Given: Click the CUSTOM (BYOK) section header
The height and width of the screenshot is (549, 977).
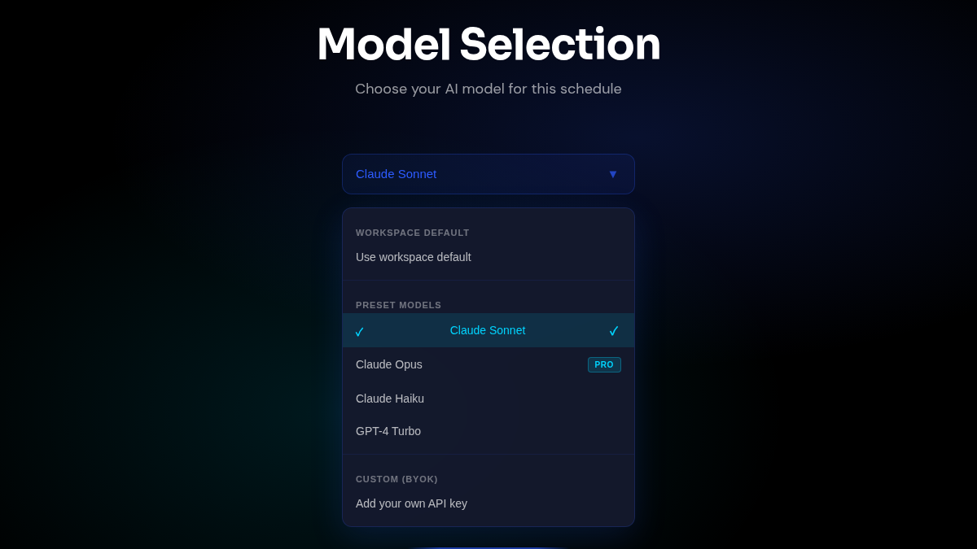Looking at the screenshot, I should (396, 479).
